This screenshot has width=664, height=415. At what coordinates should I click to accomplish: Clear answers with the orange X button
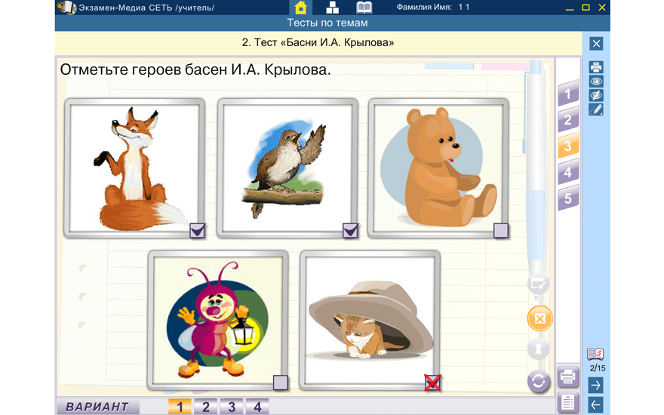(x=540, y=318)
